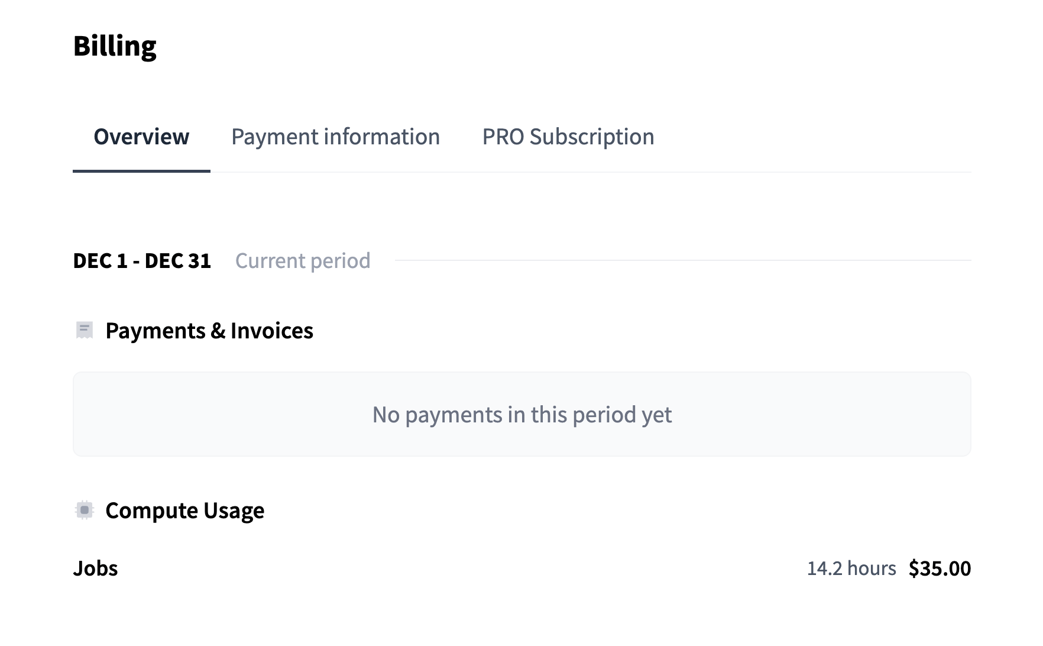The image size is (1043, 646).
Task: Open the Jobs usage row
Action: tap(522, 569)
